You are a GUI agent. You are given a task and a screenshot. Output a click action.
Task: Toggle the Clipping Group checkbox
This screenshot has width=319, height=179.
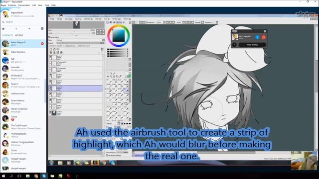[64, 46]
